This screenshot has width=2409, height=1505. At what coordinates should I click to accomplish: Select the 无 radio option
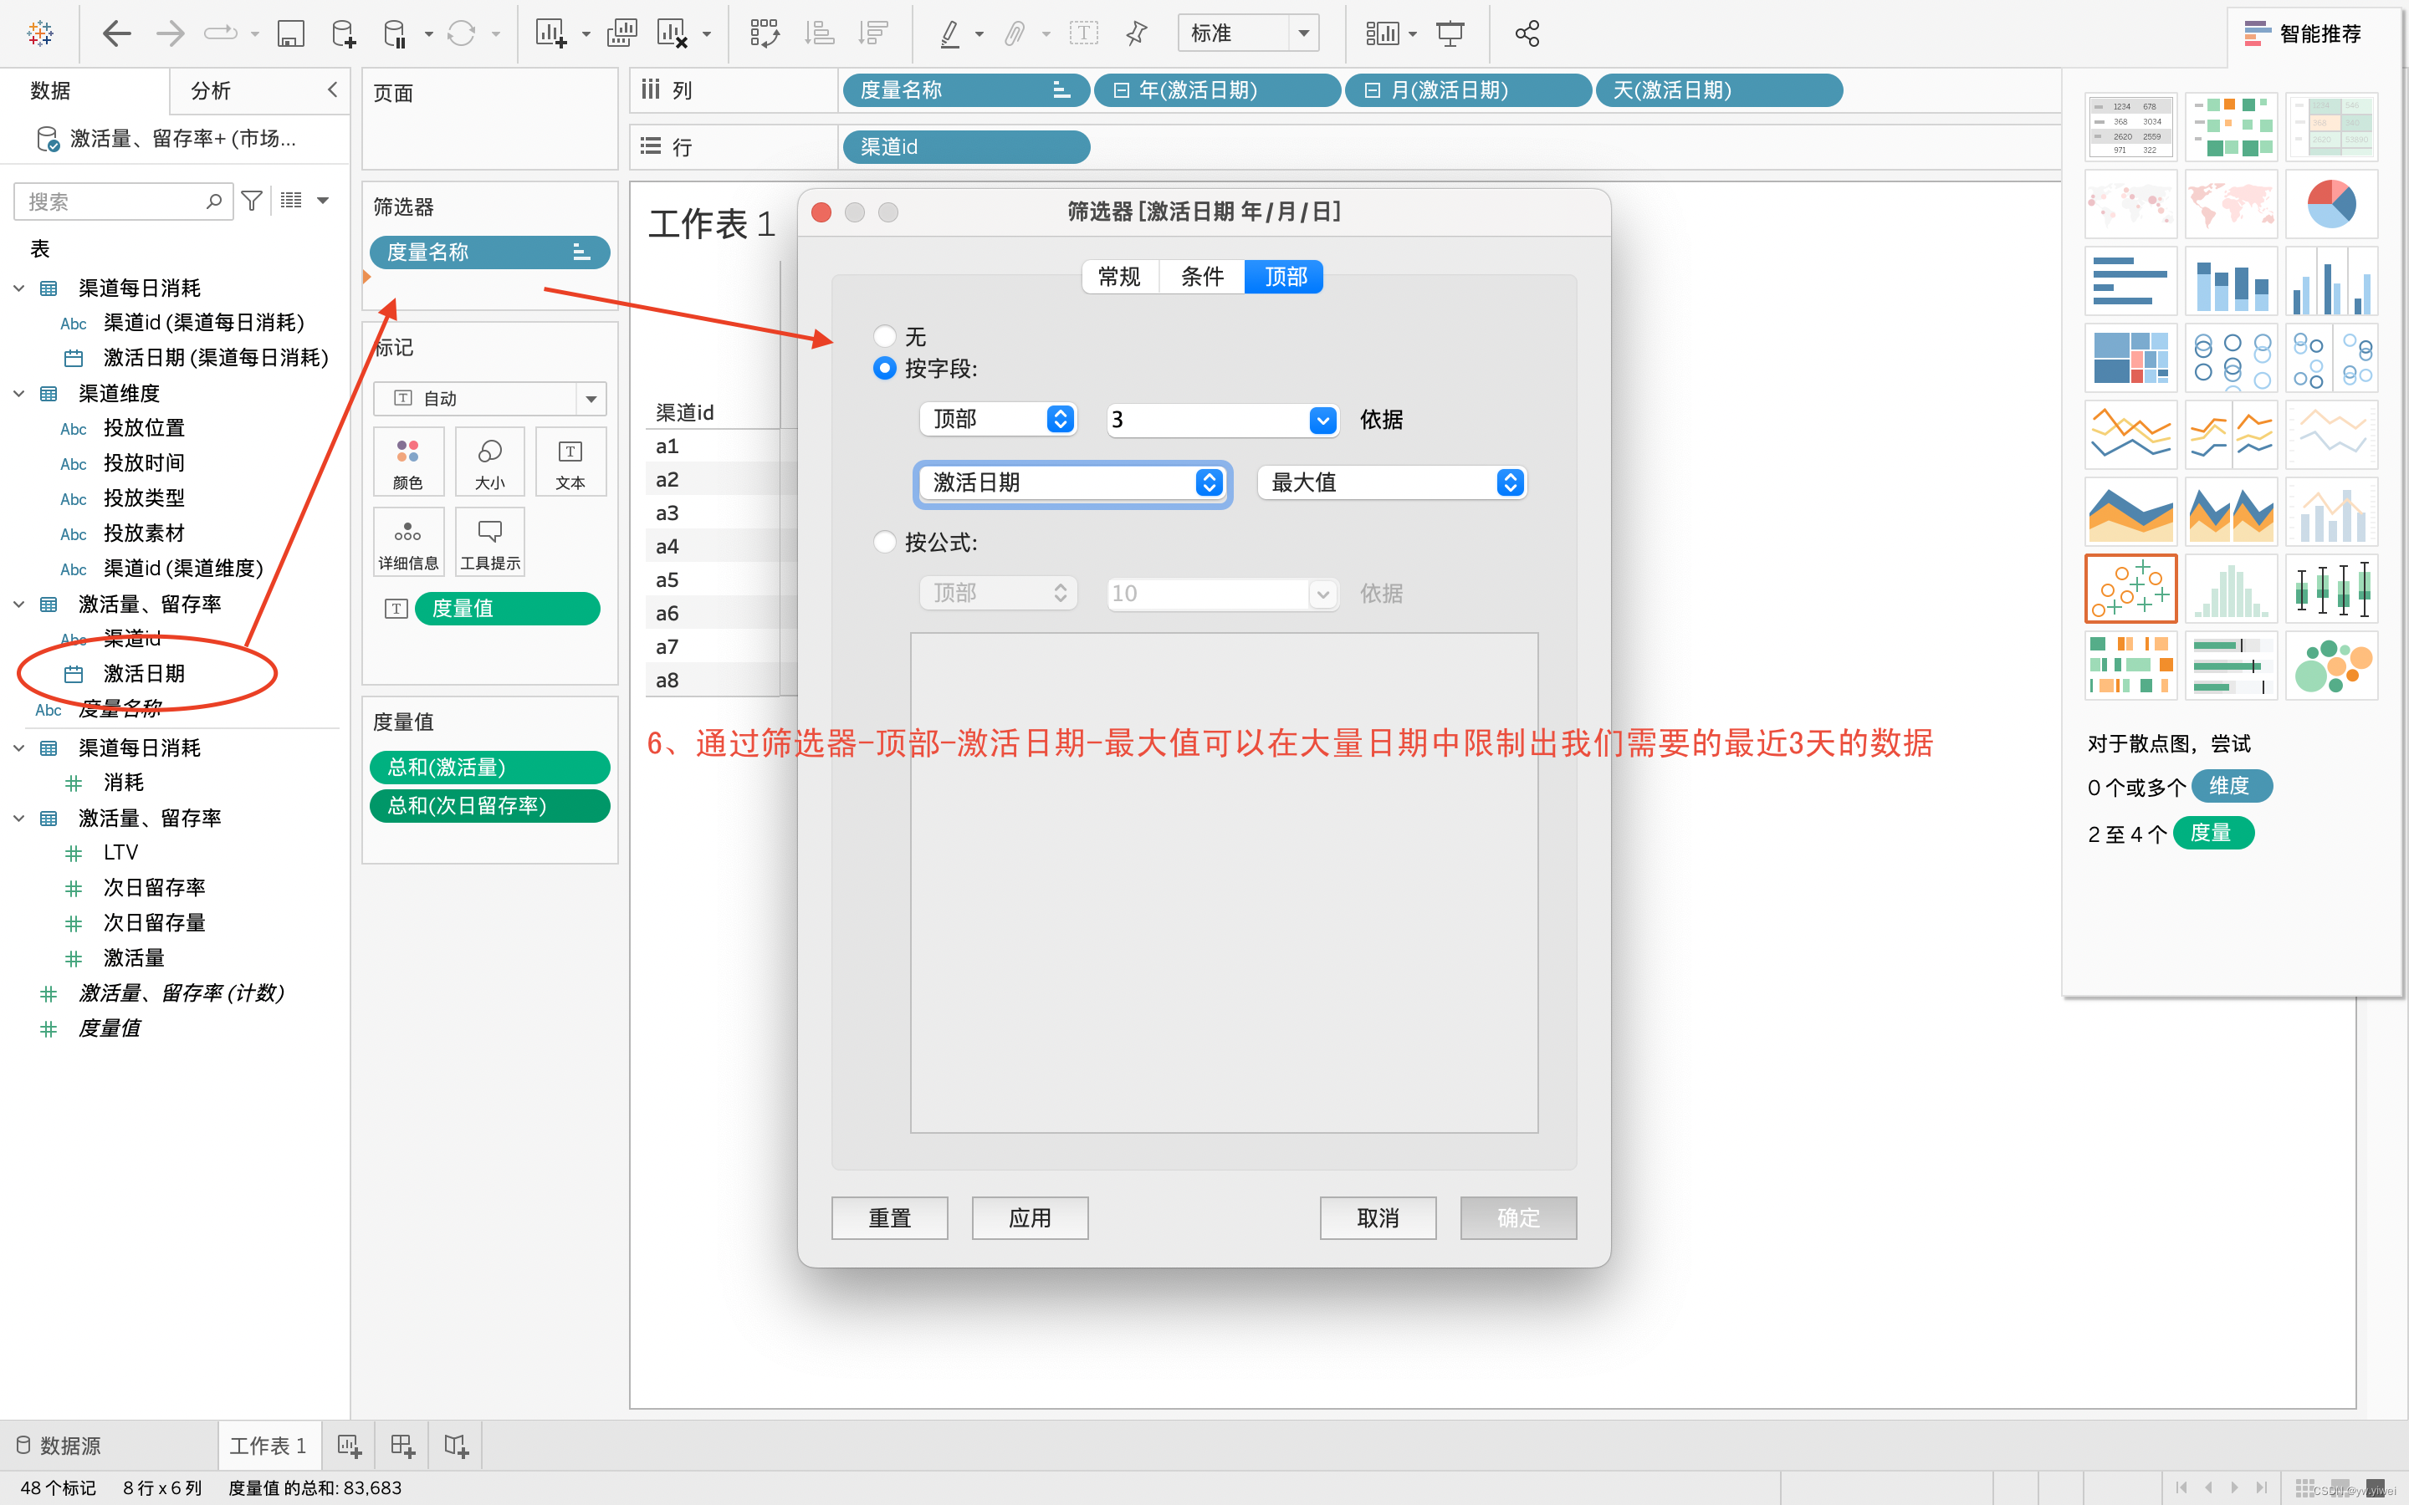(x=884, y=336)
